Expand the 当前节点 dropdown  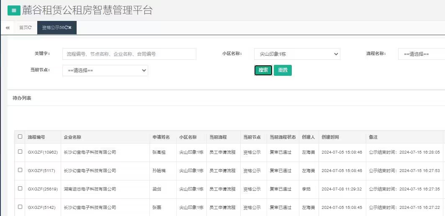tap(105, 70)
